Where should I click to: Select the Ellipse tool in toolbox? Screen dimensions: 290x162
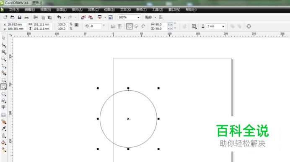[x=3, y=86]
